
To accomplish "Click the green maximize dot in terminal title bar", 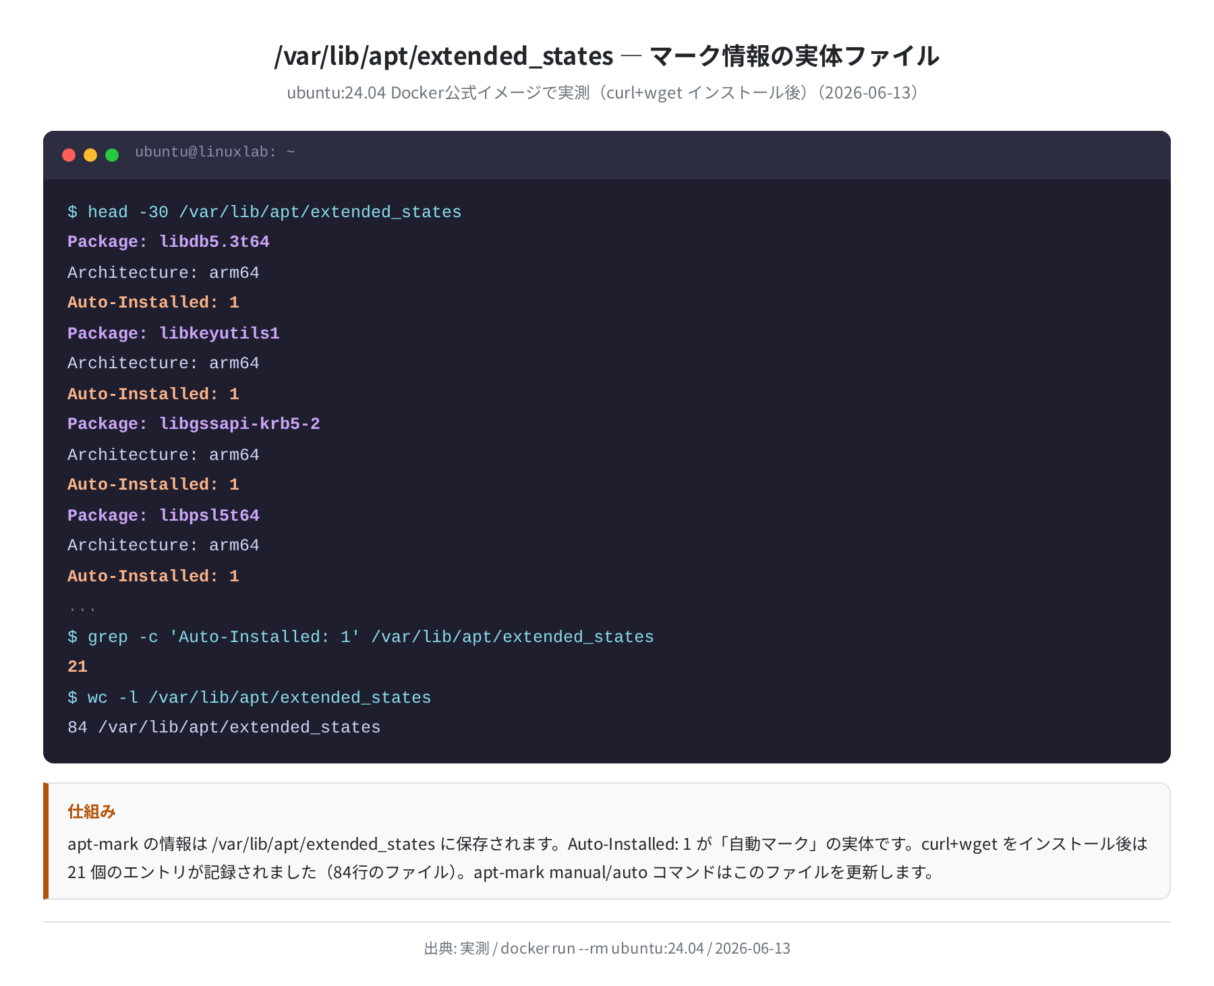I will click(112, 155).
